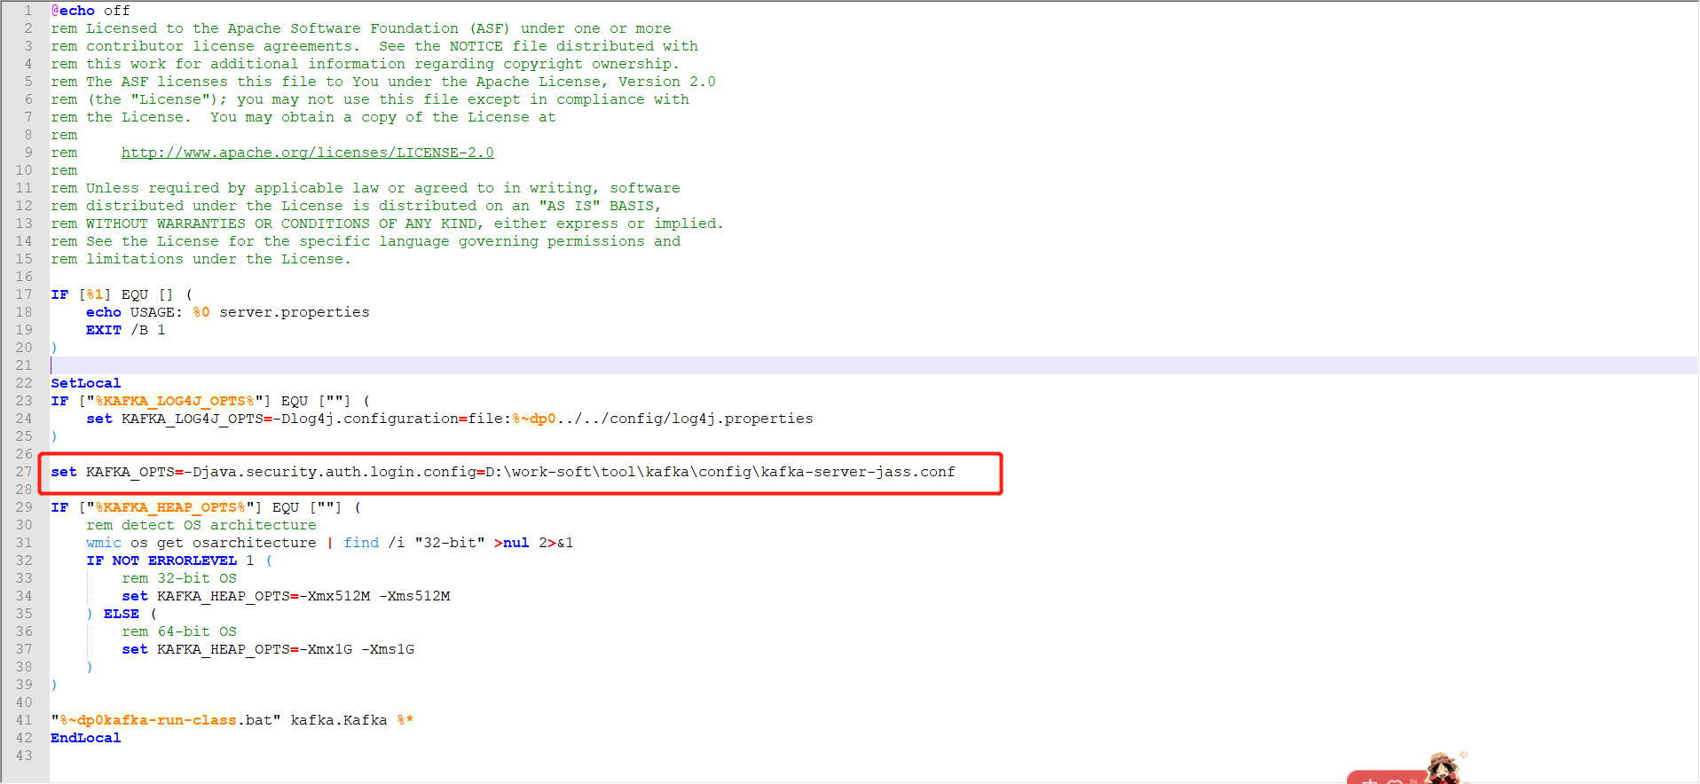Click '-Xmx512M' in the 32-bit heap setting
1700x784 pixels.
tap(334, 596)
